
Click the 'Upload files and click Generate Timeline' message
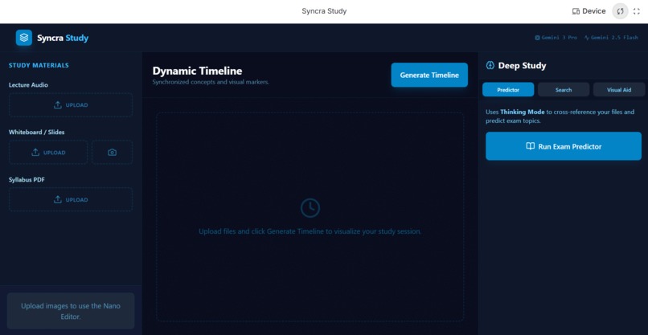coord(310,231)
